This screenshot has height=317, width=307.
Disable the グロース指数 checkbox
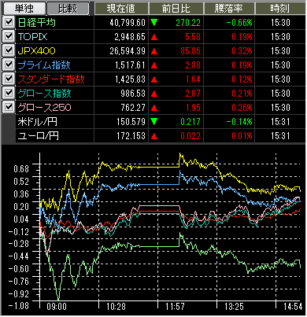click(9, 93)
